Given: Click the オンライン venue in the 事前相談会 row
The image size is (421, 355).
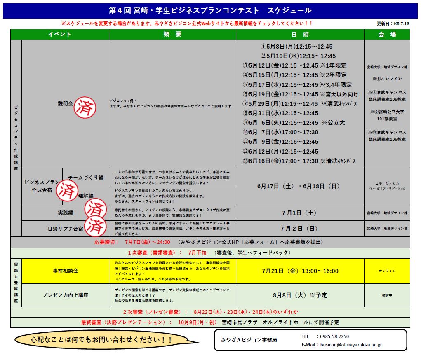Looking at the screenshot, I should coord(387,271).
